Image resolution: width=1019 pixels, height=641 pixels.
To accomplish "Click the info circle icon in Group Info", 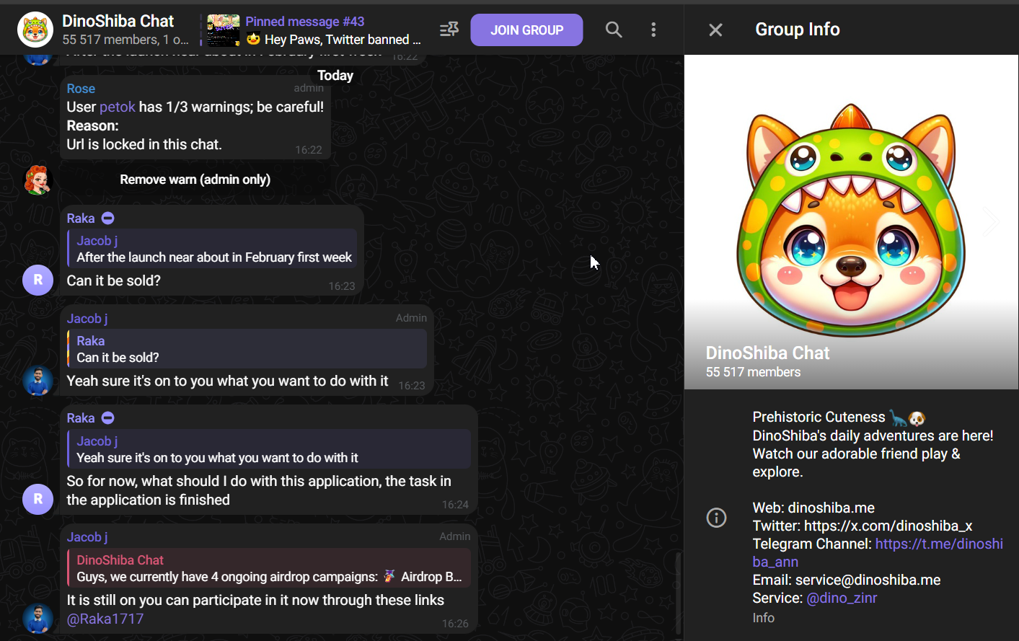I will pos(716,518).
